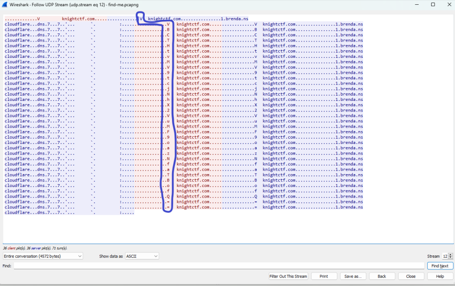Decrement the Stream number with down arrow

tap(449, 257)
